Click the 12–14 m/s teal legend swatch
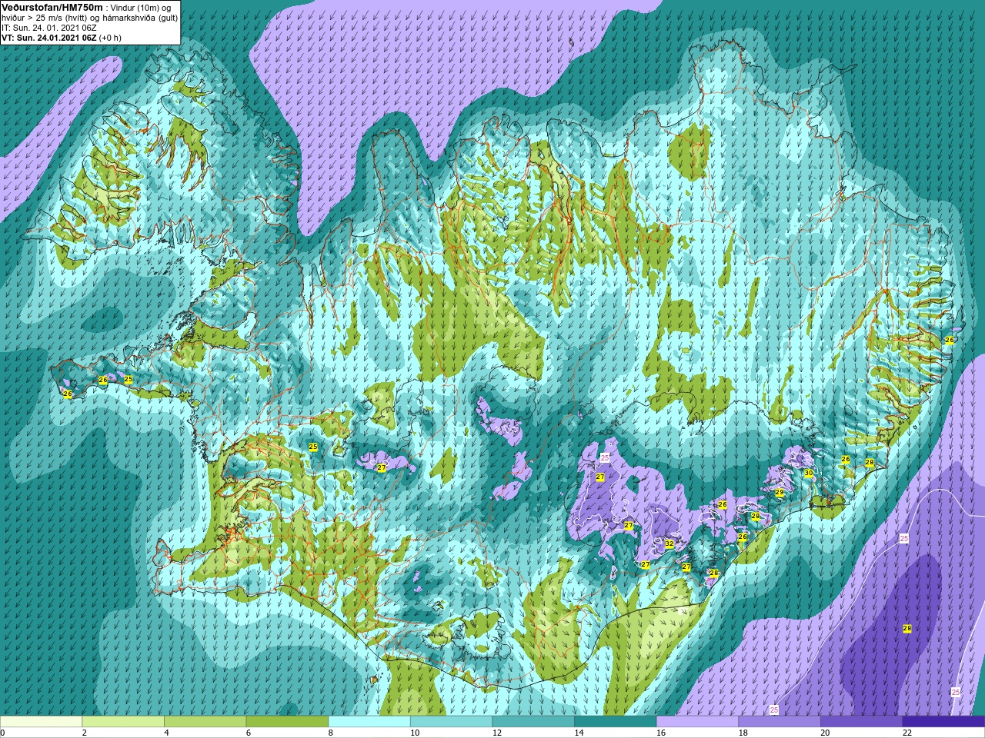This screenshot has width=985, height=738. coord(533,722)
